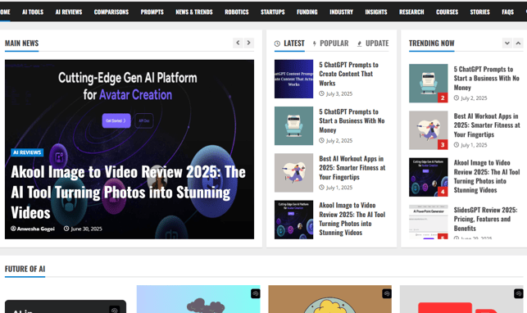This screenshot has height=313, width=527.
Task: Click lightning icon beside Popular tab
Action: (x=315, y=43)
